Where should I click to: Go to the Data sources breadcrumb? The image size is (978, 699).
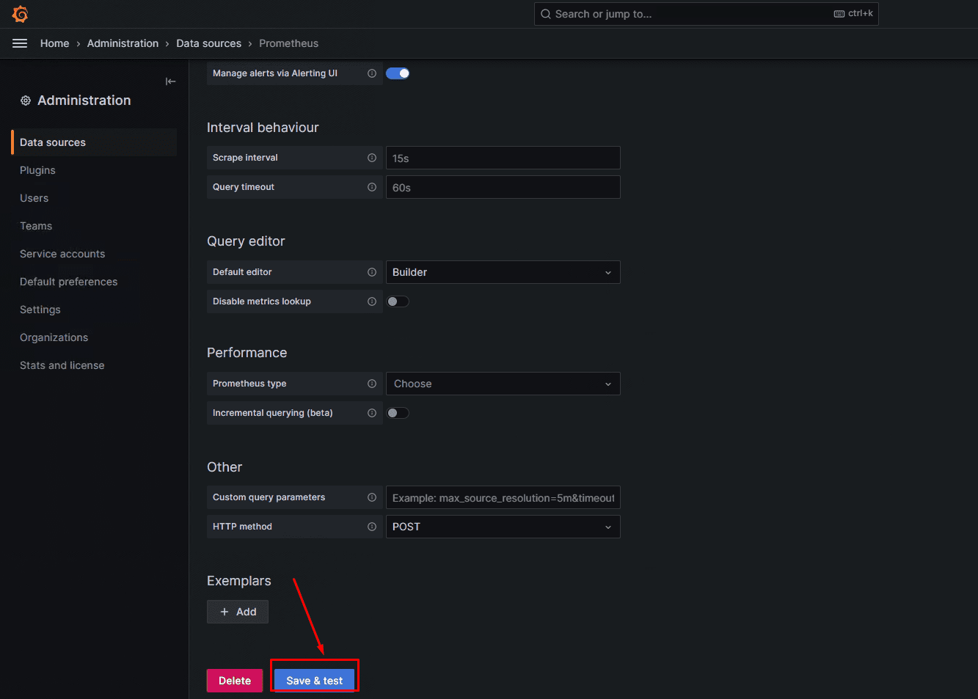click(x=208, y=43)
